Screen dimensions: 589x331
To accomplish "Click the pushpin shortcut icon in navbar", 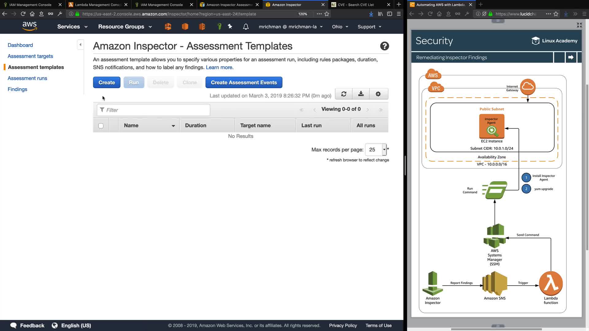I will 230,27.
